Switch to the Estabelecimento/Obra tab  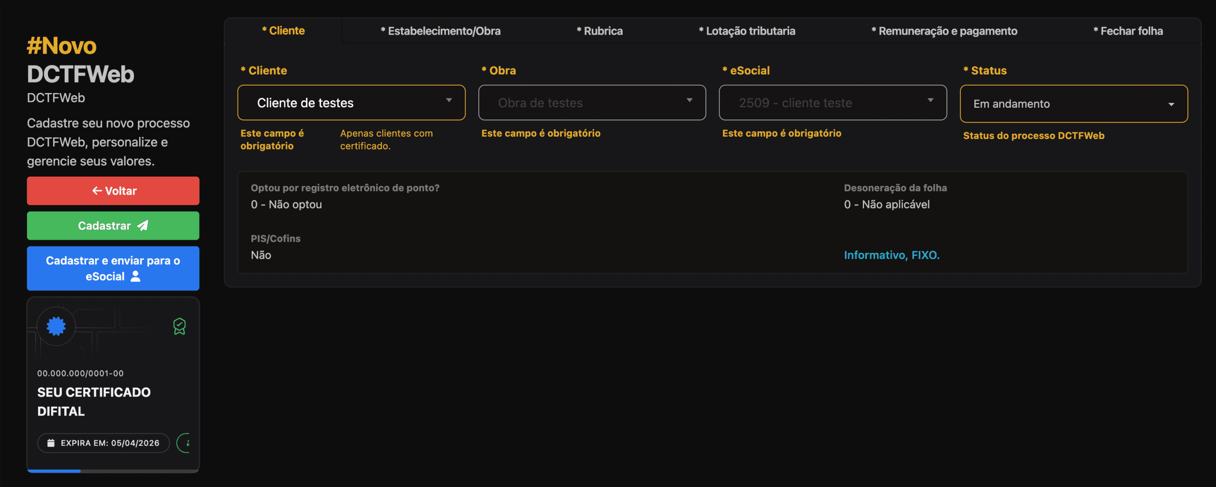(440, 31)
